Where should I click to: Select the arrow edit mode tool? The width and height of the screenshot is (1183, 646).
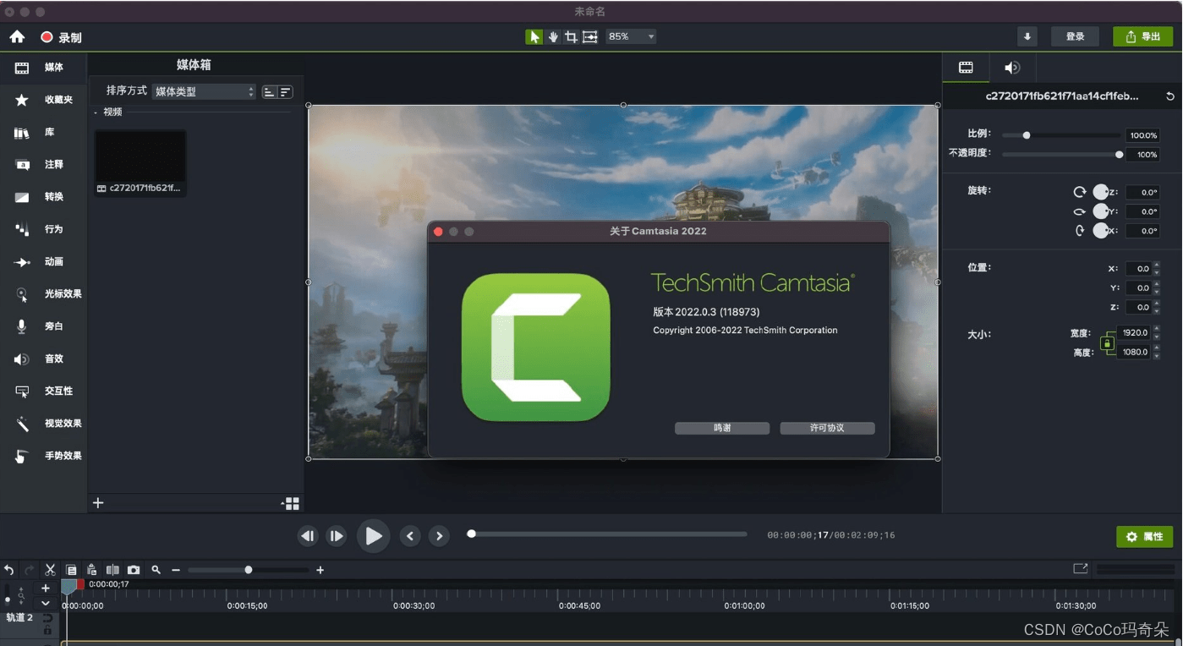pos(534,36)
